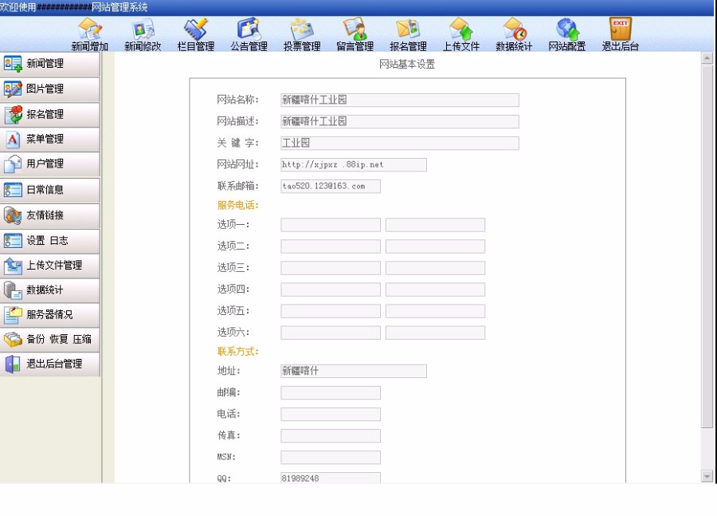Click the 关键字 input field
Screen dimensions: 717x516
click(x=400, y=144)
